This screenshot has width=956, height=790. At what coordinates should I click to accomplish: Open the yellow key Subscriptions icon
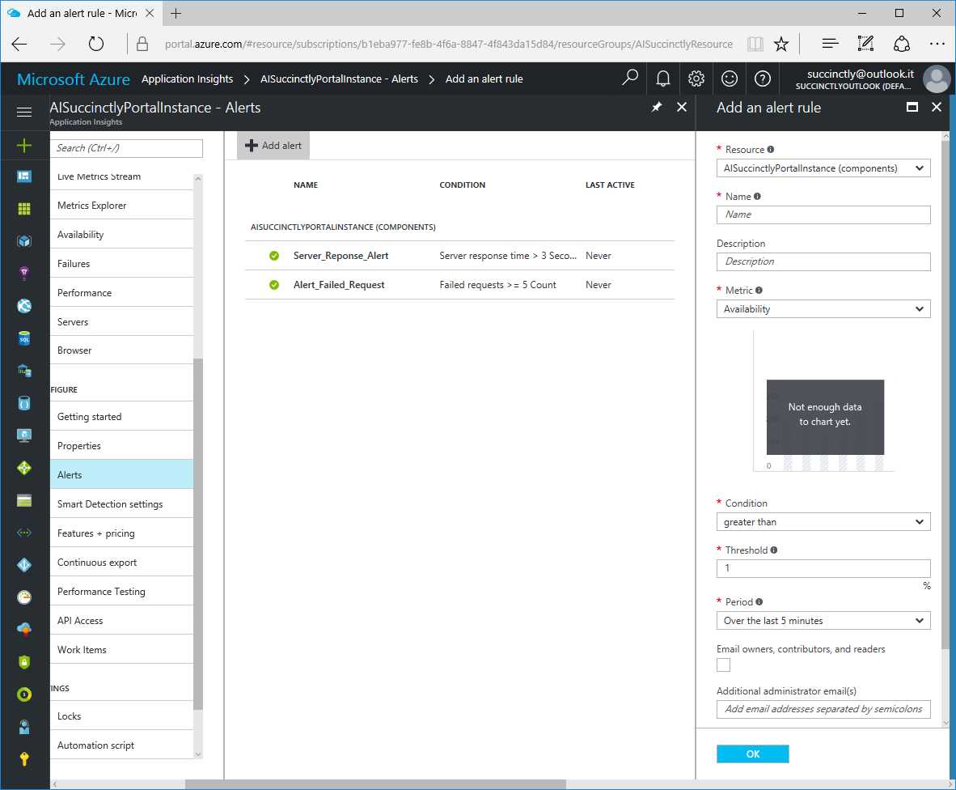click(x=24, y=758)
